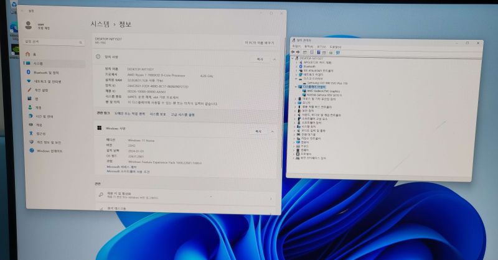Open Microsoft 서비스 계약 link
Screen dimensions: 498x260
tap(121, 167)
